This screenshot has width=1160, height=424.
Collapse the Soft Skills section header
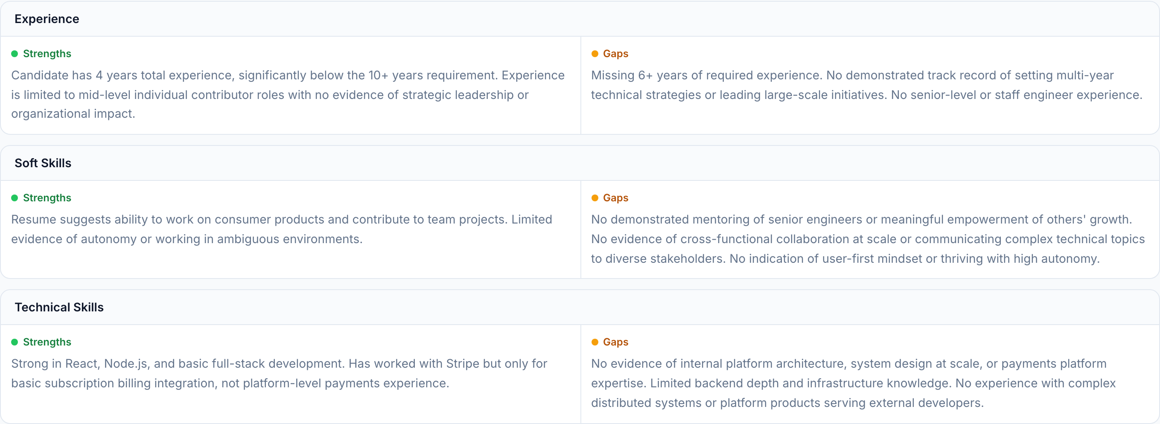(43, 163)
